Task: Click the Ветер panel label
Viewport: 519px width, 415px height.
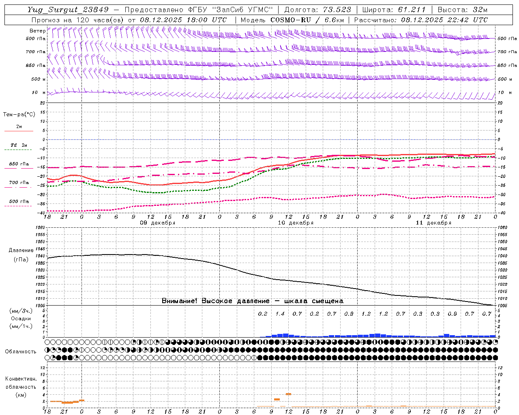Action: 37,31
